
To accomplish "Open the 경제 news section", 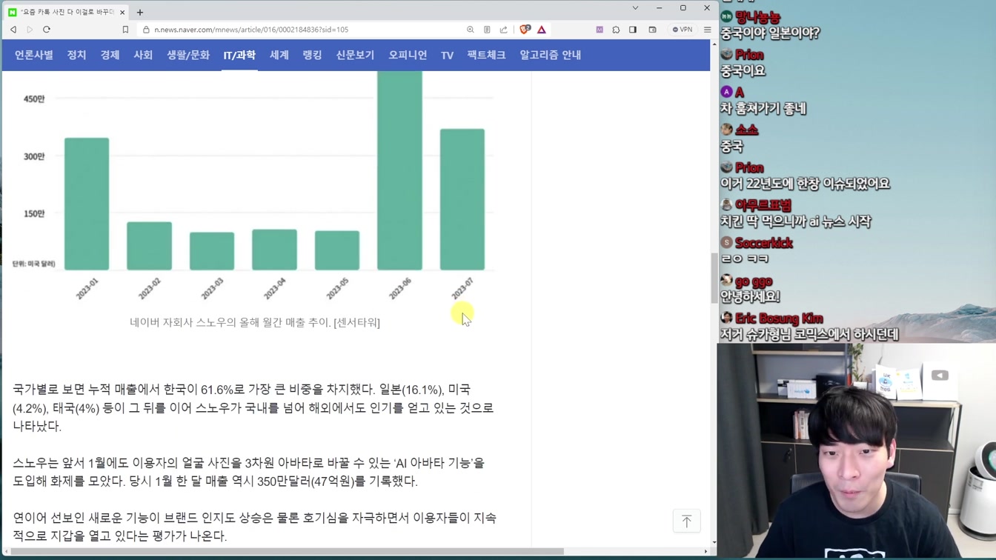I will 110,55.
